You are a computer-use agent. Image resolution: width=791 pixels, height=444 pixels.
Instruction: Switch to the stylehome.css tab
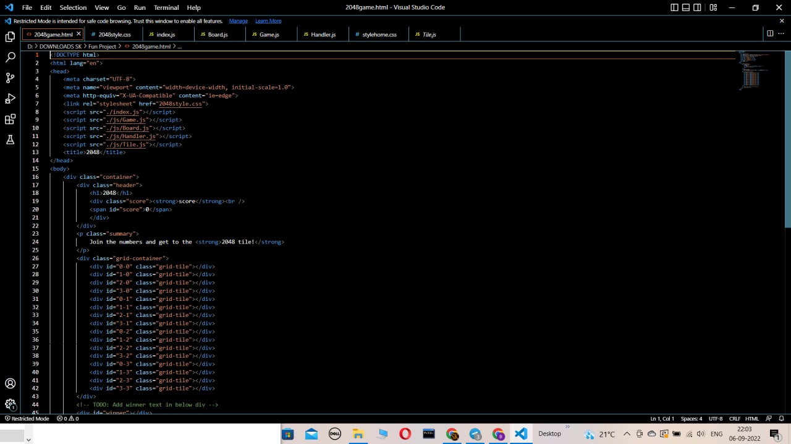tap(378, 35)
